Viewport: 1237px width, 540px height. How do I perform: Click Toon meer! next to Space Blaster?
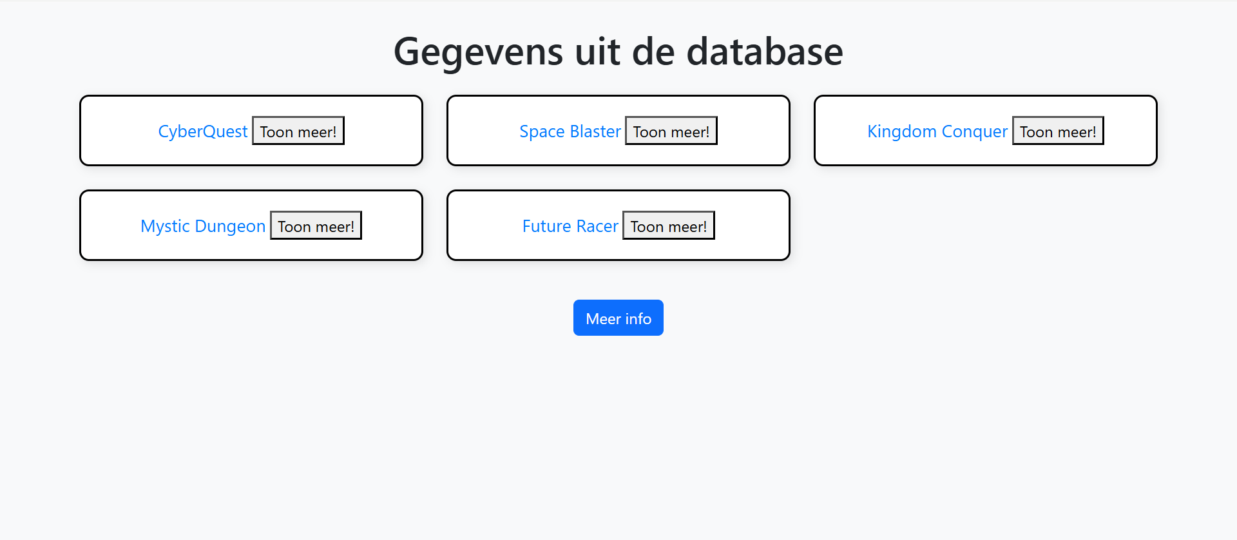[x=671, y=130]
